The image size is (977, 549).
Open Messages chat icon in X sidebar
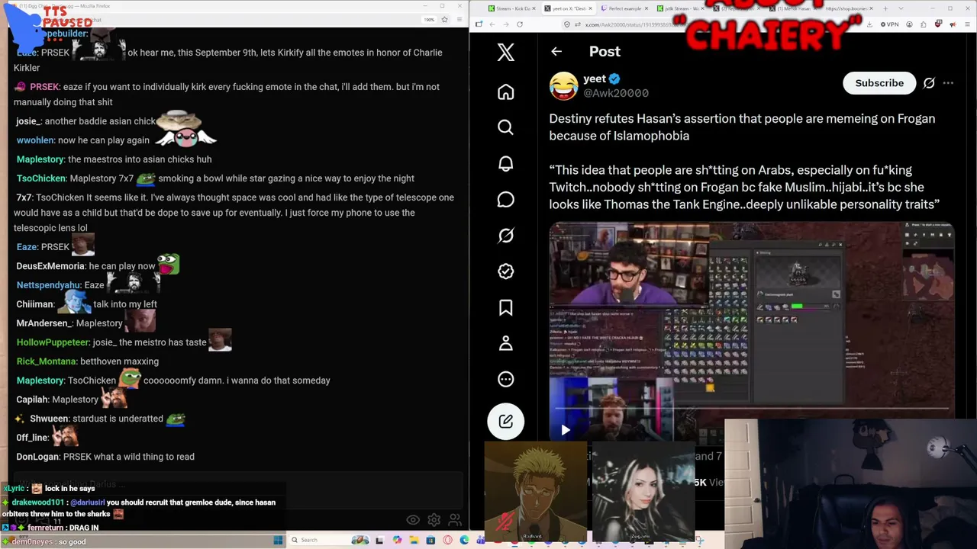[x=505, y=200]
